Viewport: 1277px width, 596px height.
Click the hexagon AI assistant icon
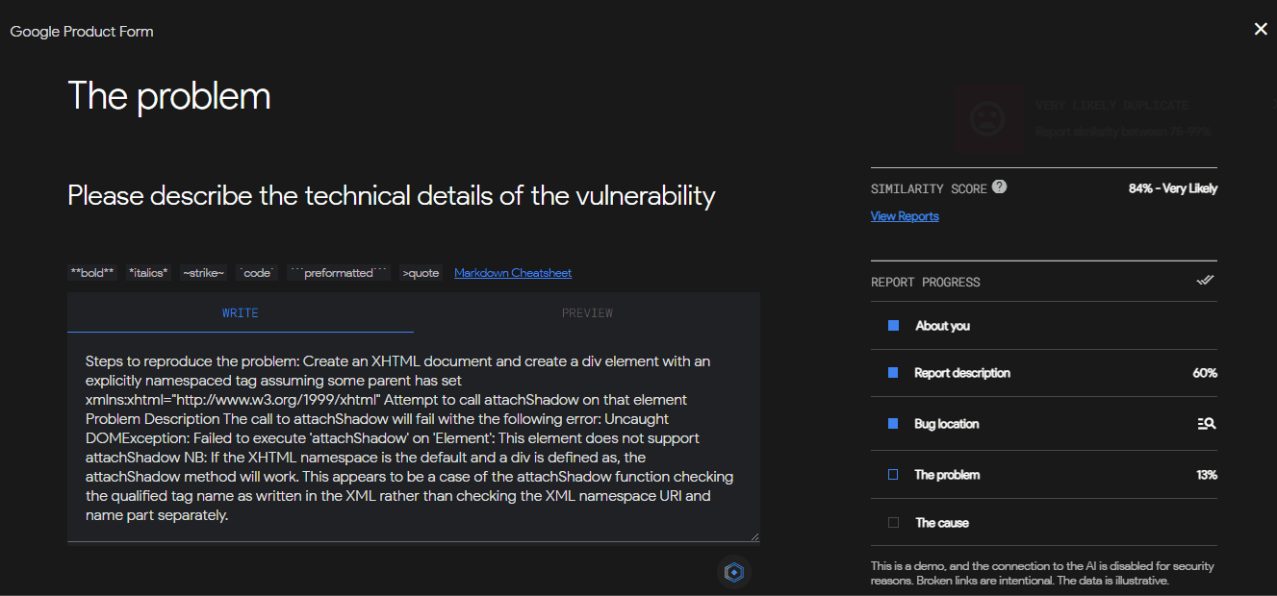[734, 572]
